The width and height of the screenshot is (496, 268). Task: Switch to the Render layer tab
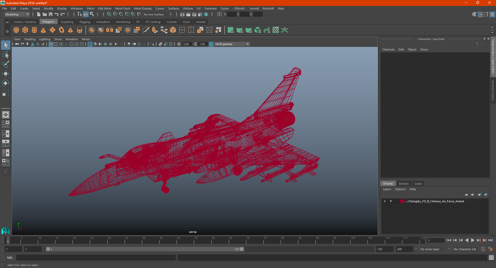tap(404, 184)
